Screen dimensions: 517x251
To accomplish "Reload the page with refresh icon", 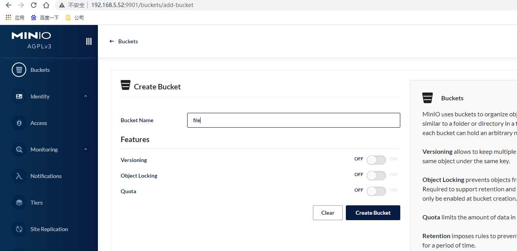I will coord(34,5).
